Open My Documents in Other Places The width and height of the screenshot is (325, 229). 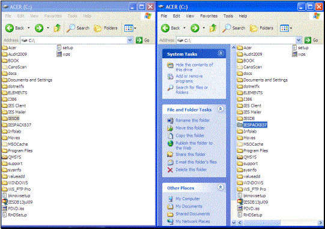click(189, 206)
